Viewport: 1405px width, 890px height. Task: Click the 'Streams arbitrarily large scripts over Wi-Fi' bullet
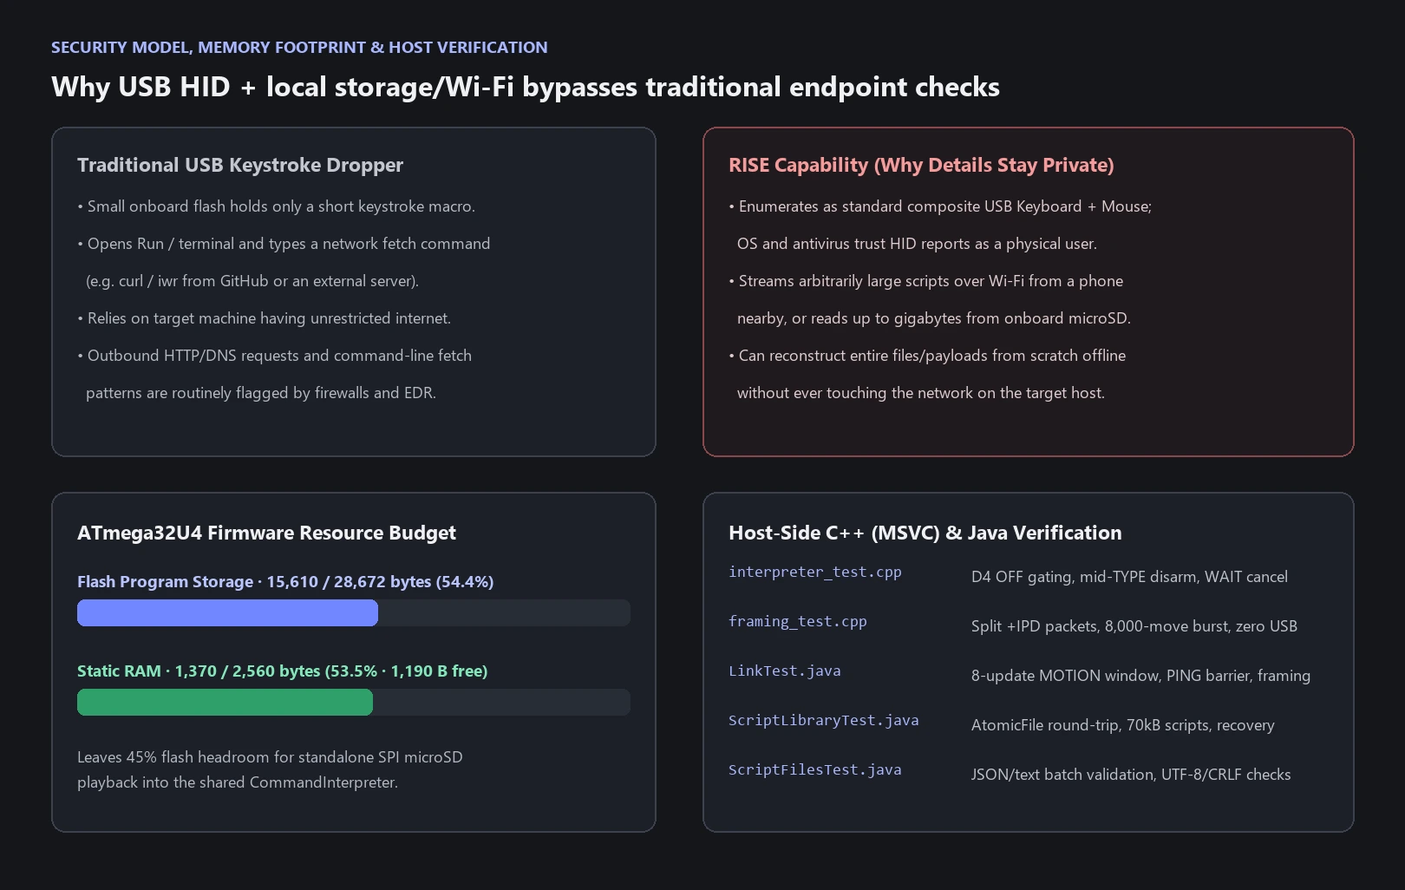(x=925, y=281)
